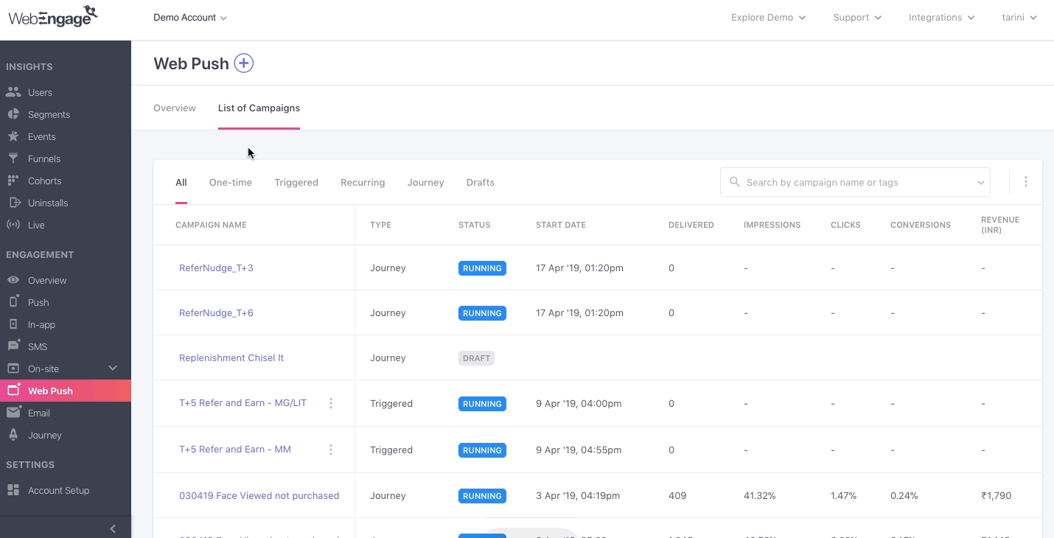Open Email envelope icon in sidebar
The height and width of the screenshot is (538, 1054).
13,413
